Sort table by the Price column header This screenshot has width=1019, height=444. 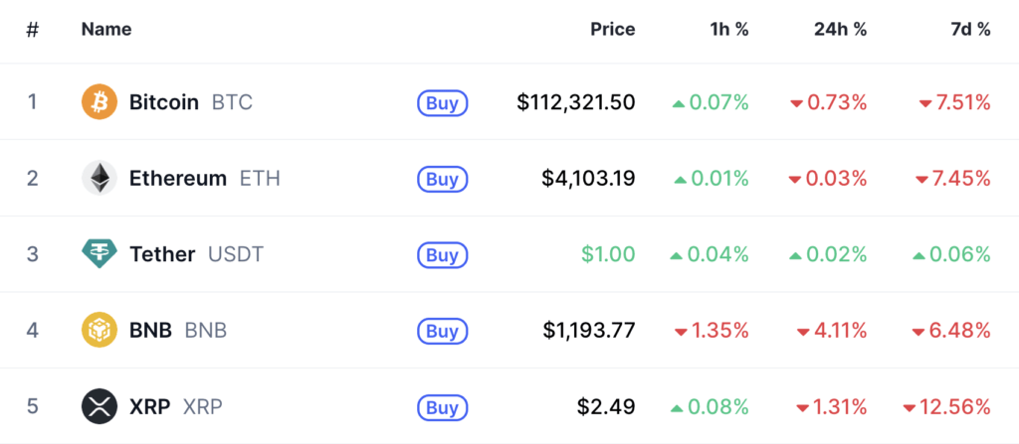(x=612, y=29)
